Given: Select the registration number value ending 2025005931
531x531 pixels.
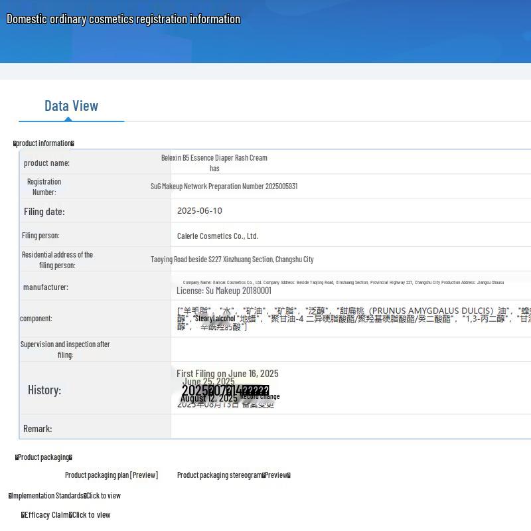Looking at the screenshot, I should (x=224, y=187).
